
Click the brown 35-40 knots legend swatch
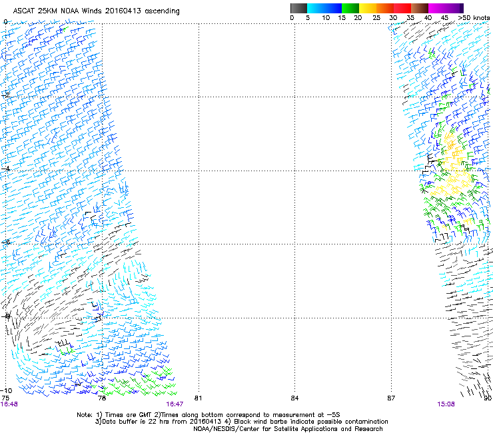point(420,8)
